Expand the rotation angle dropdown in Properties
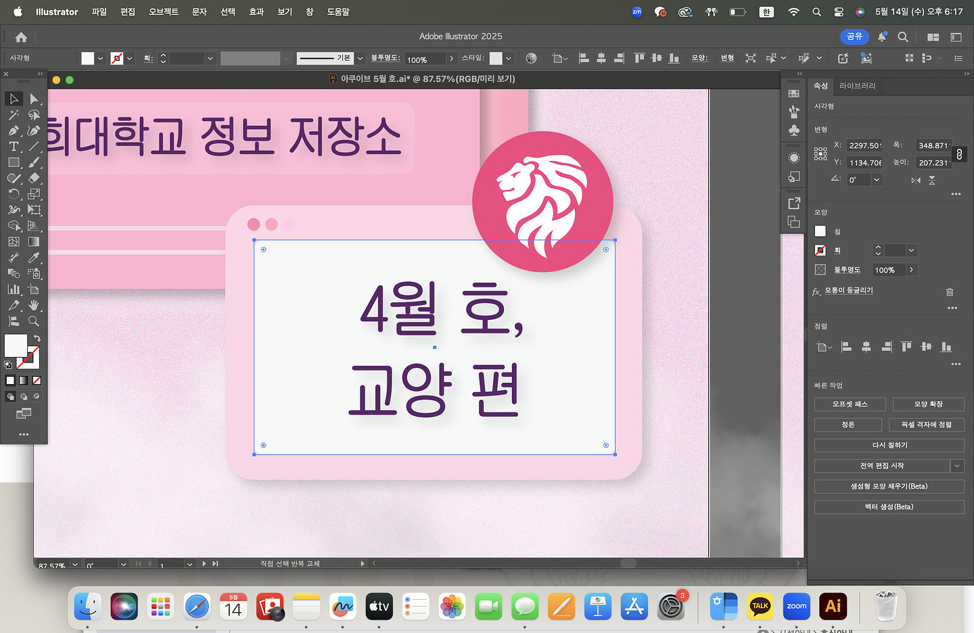 (x=877, y=180)
